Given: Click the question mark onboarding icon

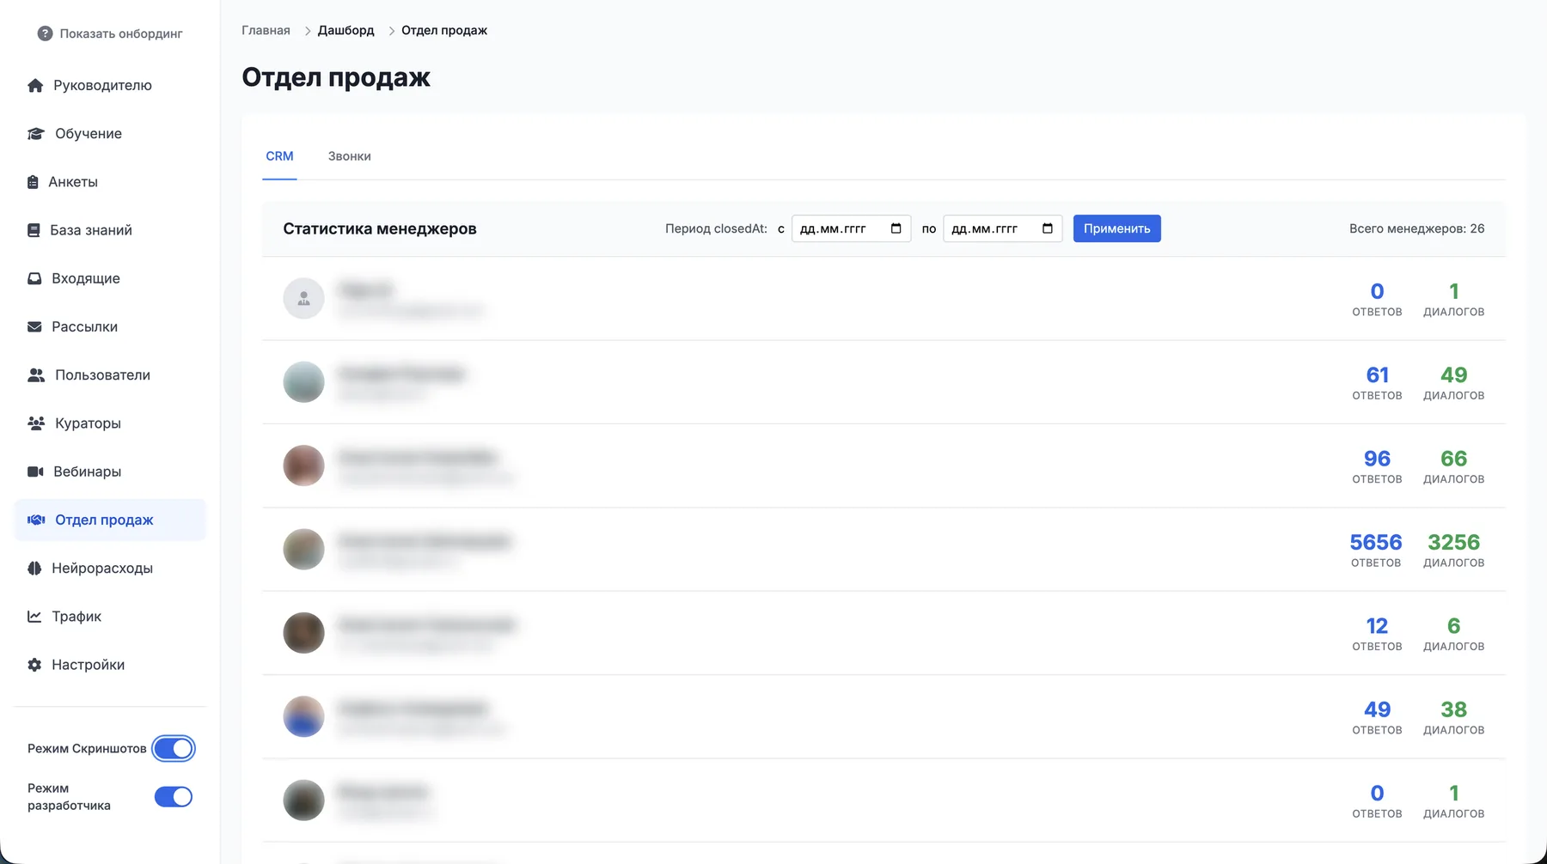Looking at the screenshot, I should 45,33.
